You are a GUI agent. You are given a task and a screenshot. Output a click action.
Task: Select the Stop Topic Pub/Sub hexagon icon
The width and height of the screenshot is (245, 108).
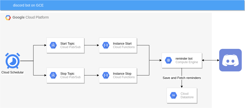(53, 75)
